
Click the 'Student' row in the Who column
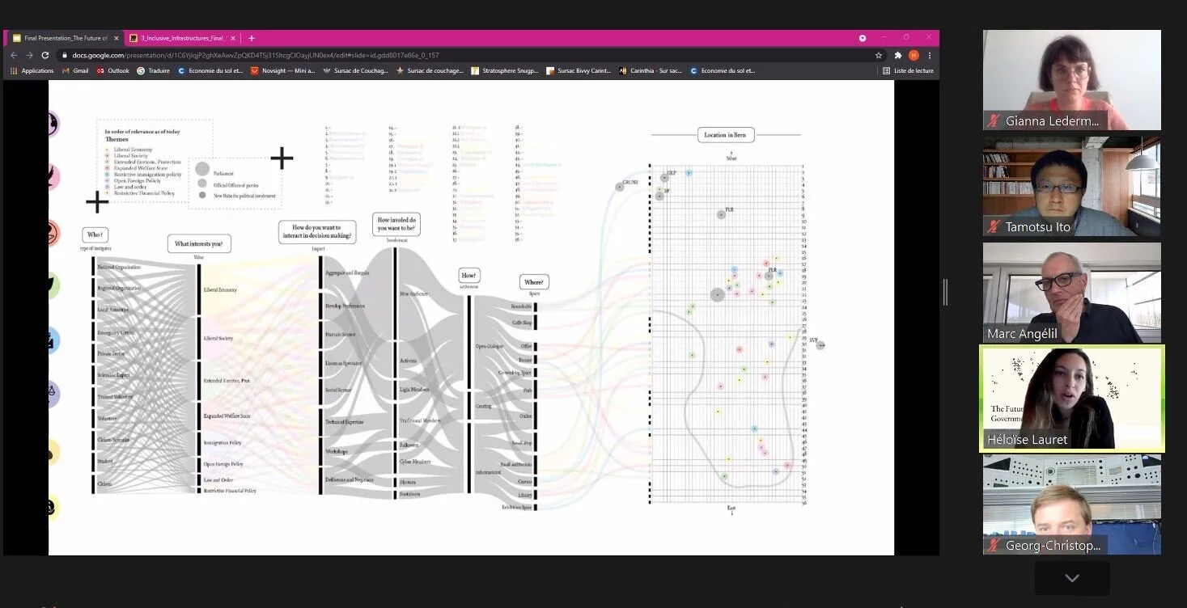pyautogui.click(x=105, y=462)
